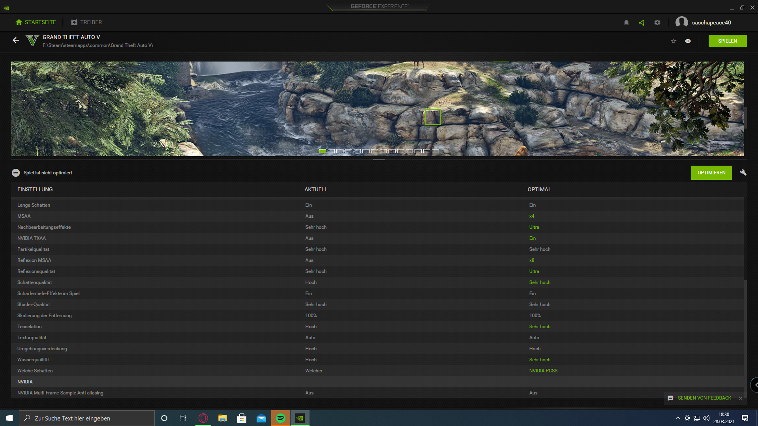Viewport: 758px width, 426px height.
Task: Expand the side panel arrow at right edge
Action: coord(755,385)
